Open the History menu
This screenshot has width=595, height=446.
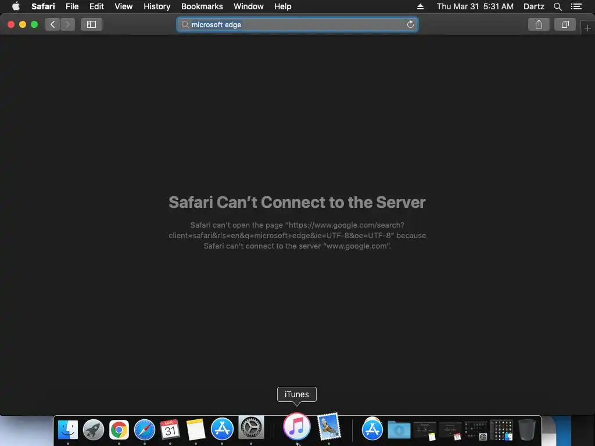pos(157,6)
